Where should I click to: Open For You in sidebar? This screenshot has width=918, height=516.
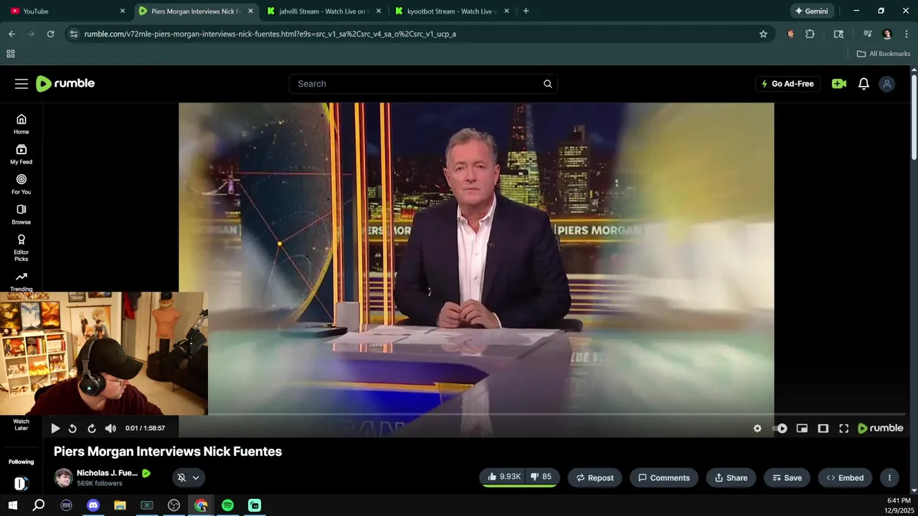22,184
